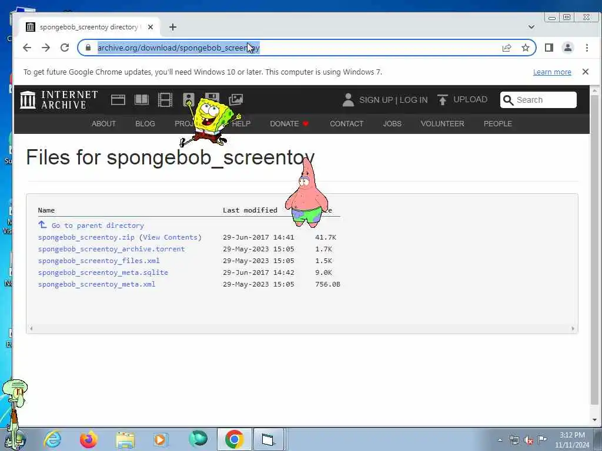Click the magnifier icon in Search box
Image resolution: width=602 pixels, height=451 pixels.
508,100
